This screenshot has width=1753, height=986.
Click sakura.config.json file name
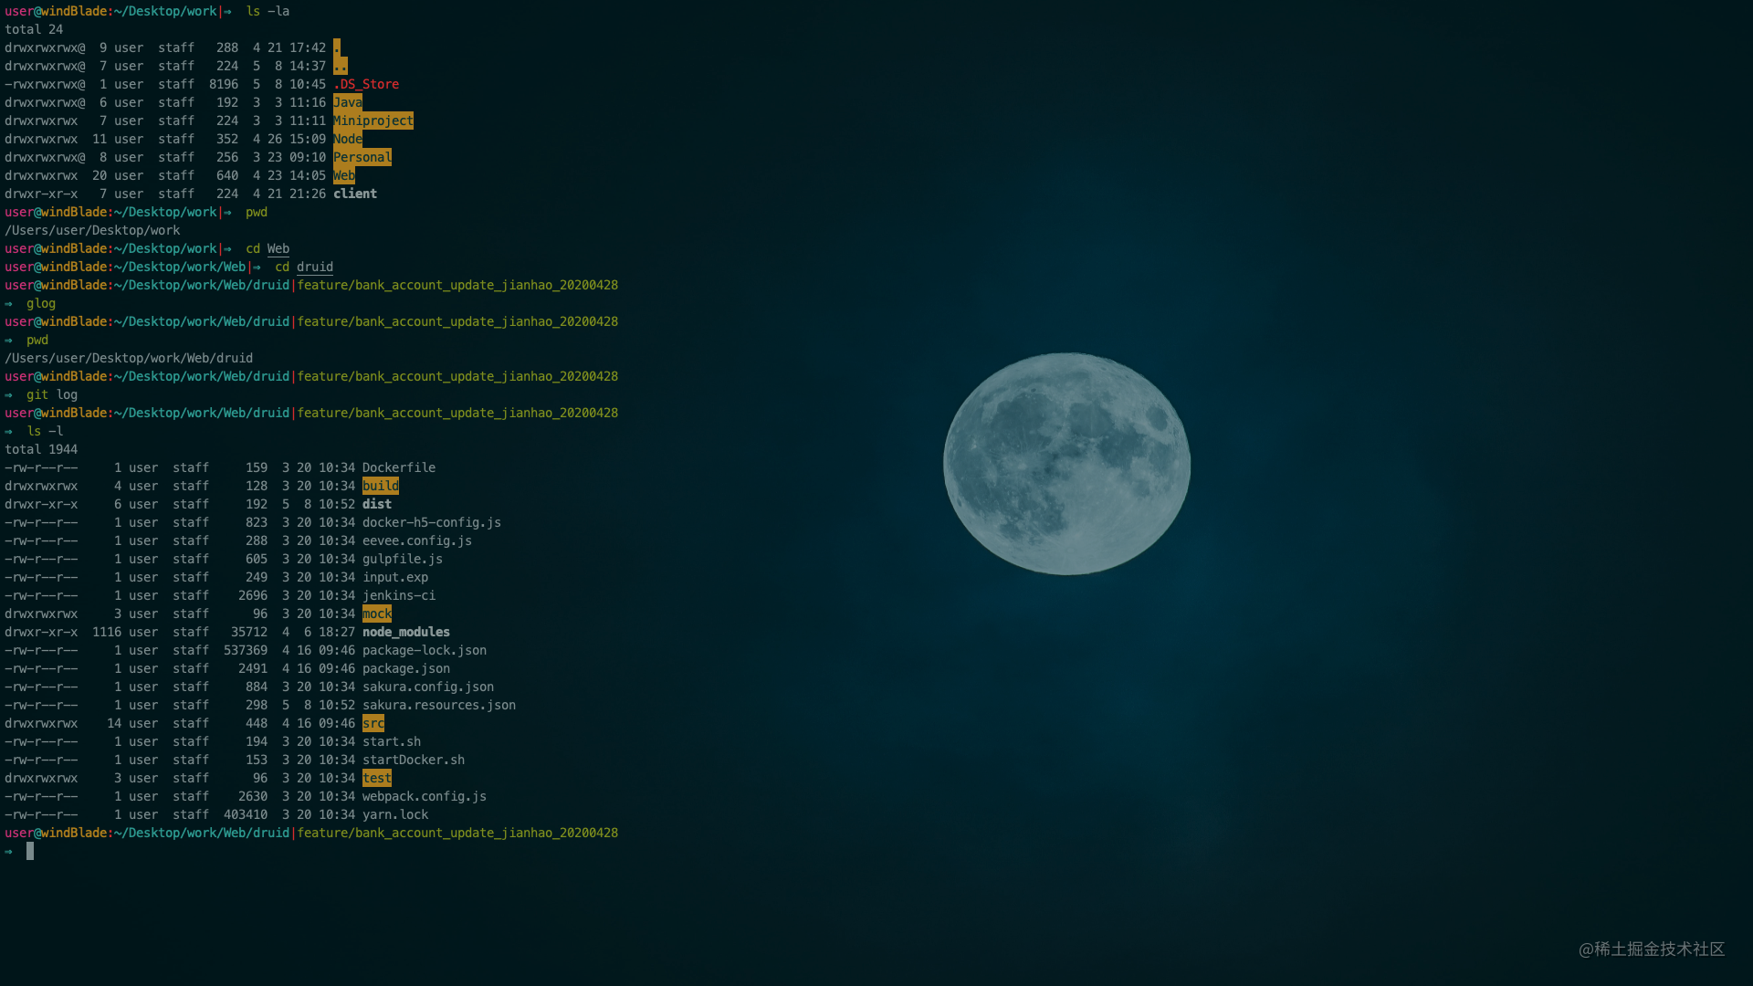[428, 687]
